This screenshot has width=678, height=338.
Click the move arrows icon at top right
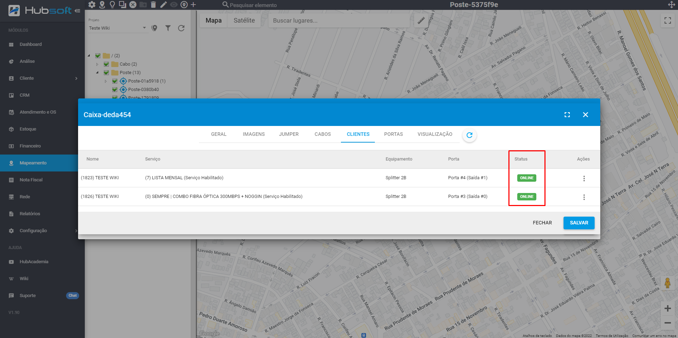672,5
